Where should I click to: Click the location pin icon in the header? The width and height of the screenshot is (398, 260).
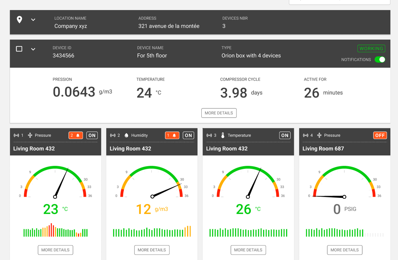19,19
